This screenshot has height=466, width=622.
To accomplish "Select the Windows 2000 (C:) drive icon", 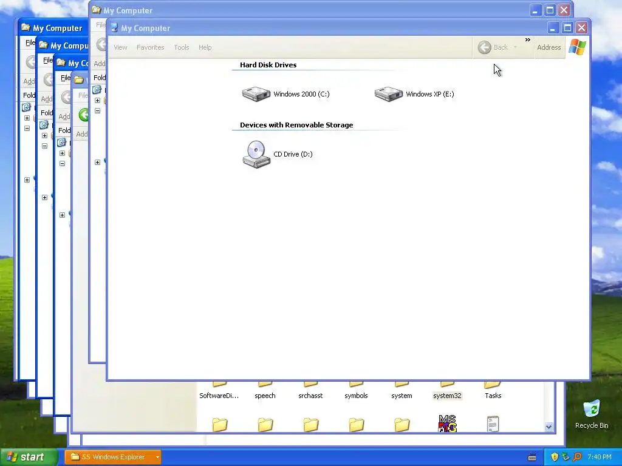I will coord(256,94).
